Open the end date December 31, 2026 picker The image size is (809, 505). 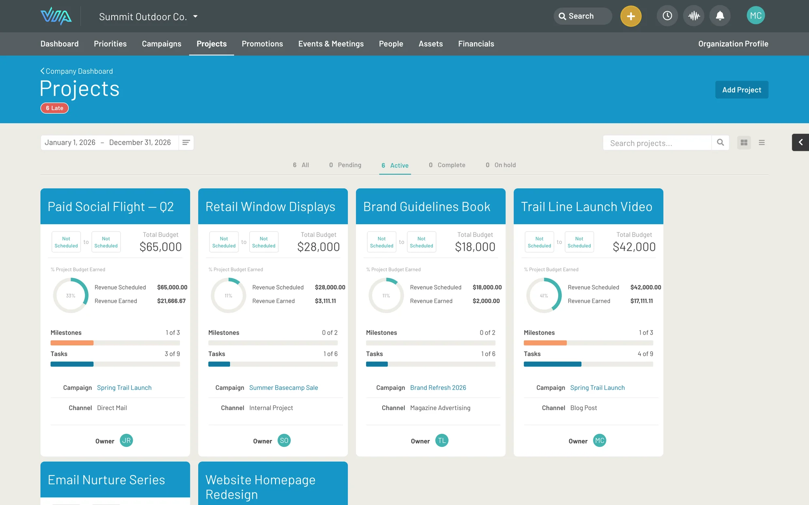coord(140,143)
